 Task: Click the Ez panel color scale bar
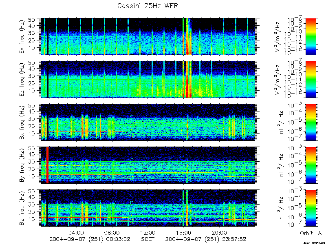point(311,79)
